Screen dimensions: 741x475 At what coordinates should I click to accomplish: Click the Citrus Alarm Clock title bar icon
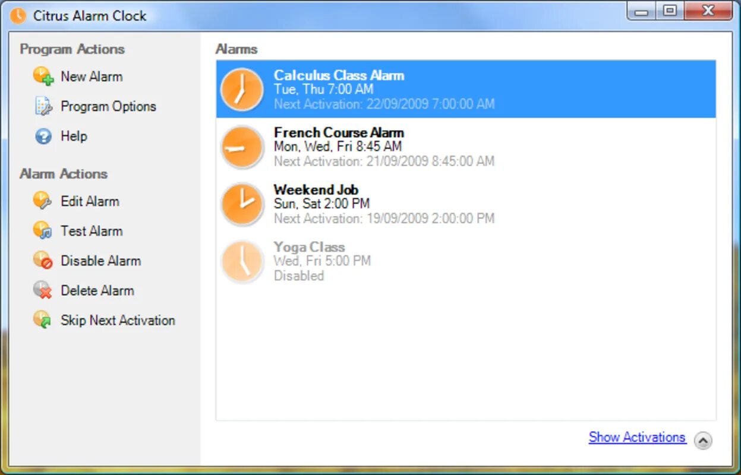pos(18,15)
